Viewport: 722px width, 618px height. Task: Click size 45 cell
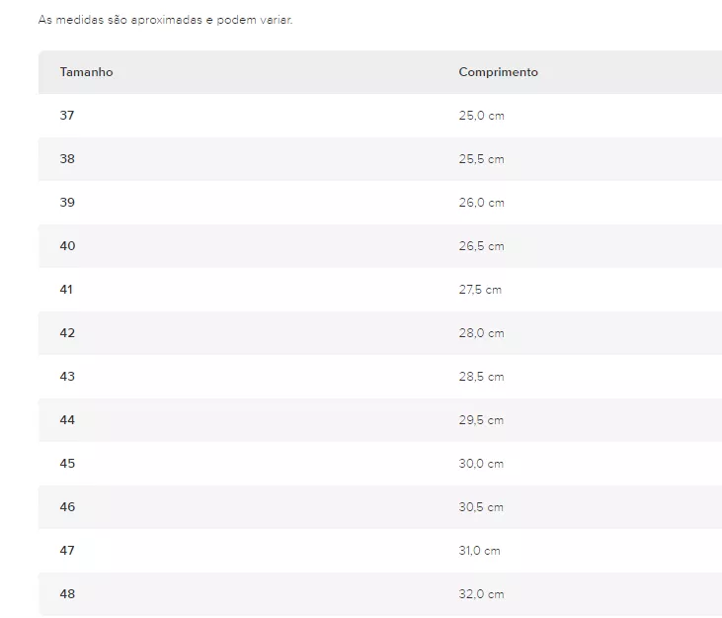(67, 463)
